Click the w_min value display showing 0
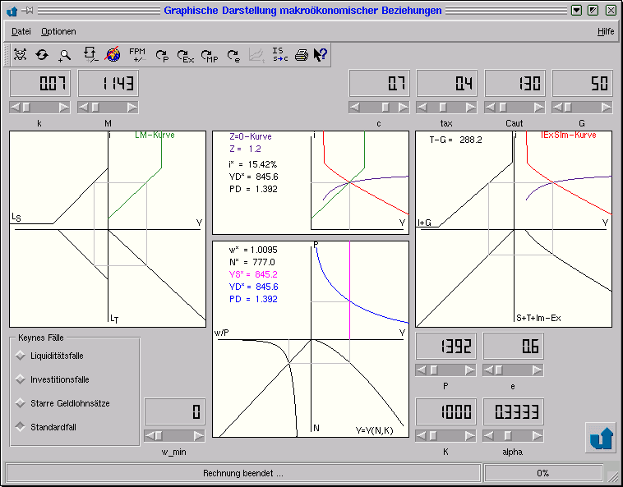 tap(175, 411)
